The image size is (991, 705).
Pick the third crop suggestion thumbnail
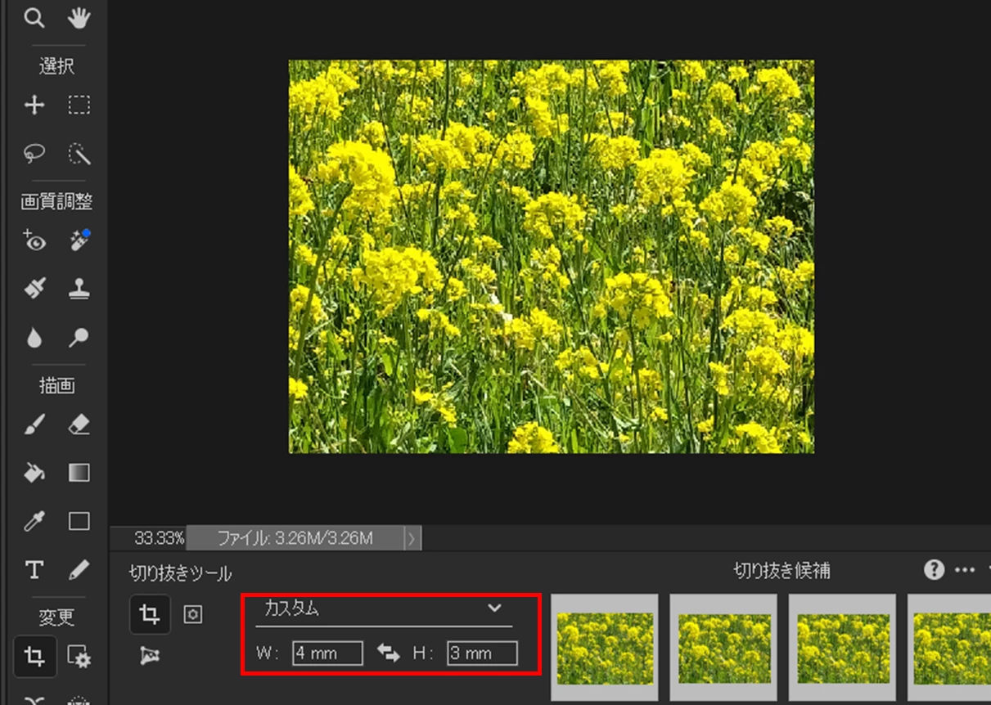coord(842,648)
